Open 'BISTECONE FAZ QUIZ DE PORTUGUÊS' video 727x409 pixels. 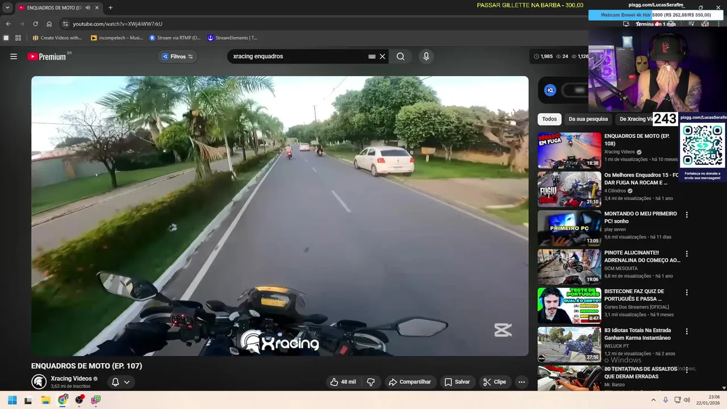click(569, 306)
